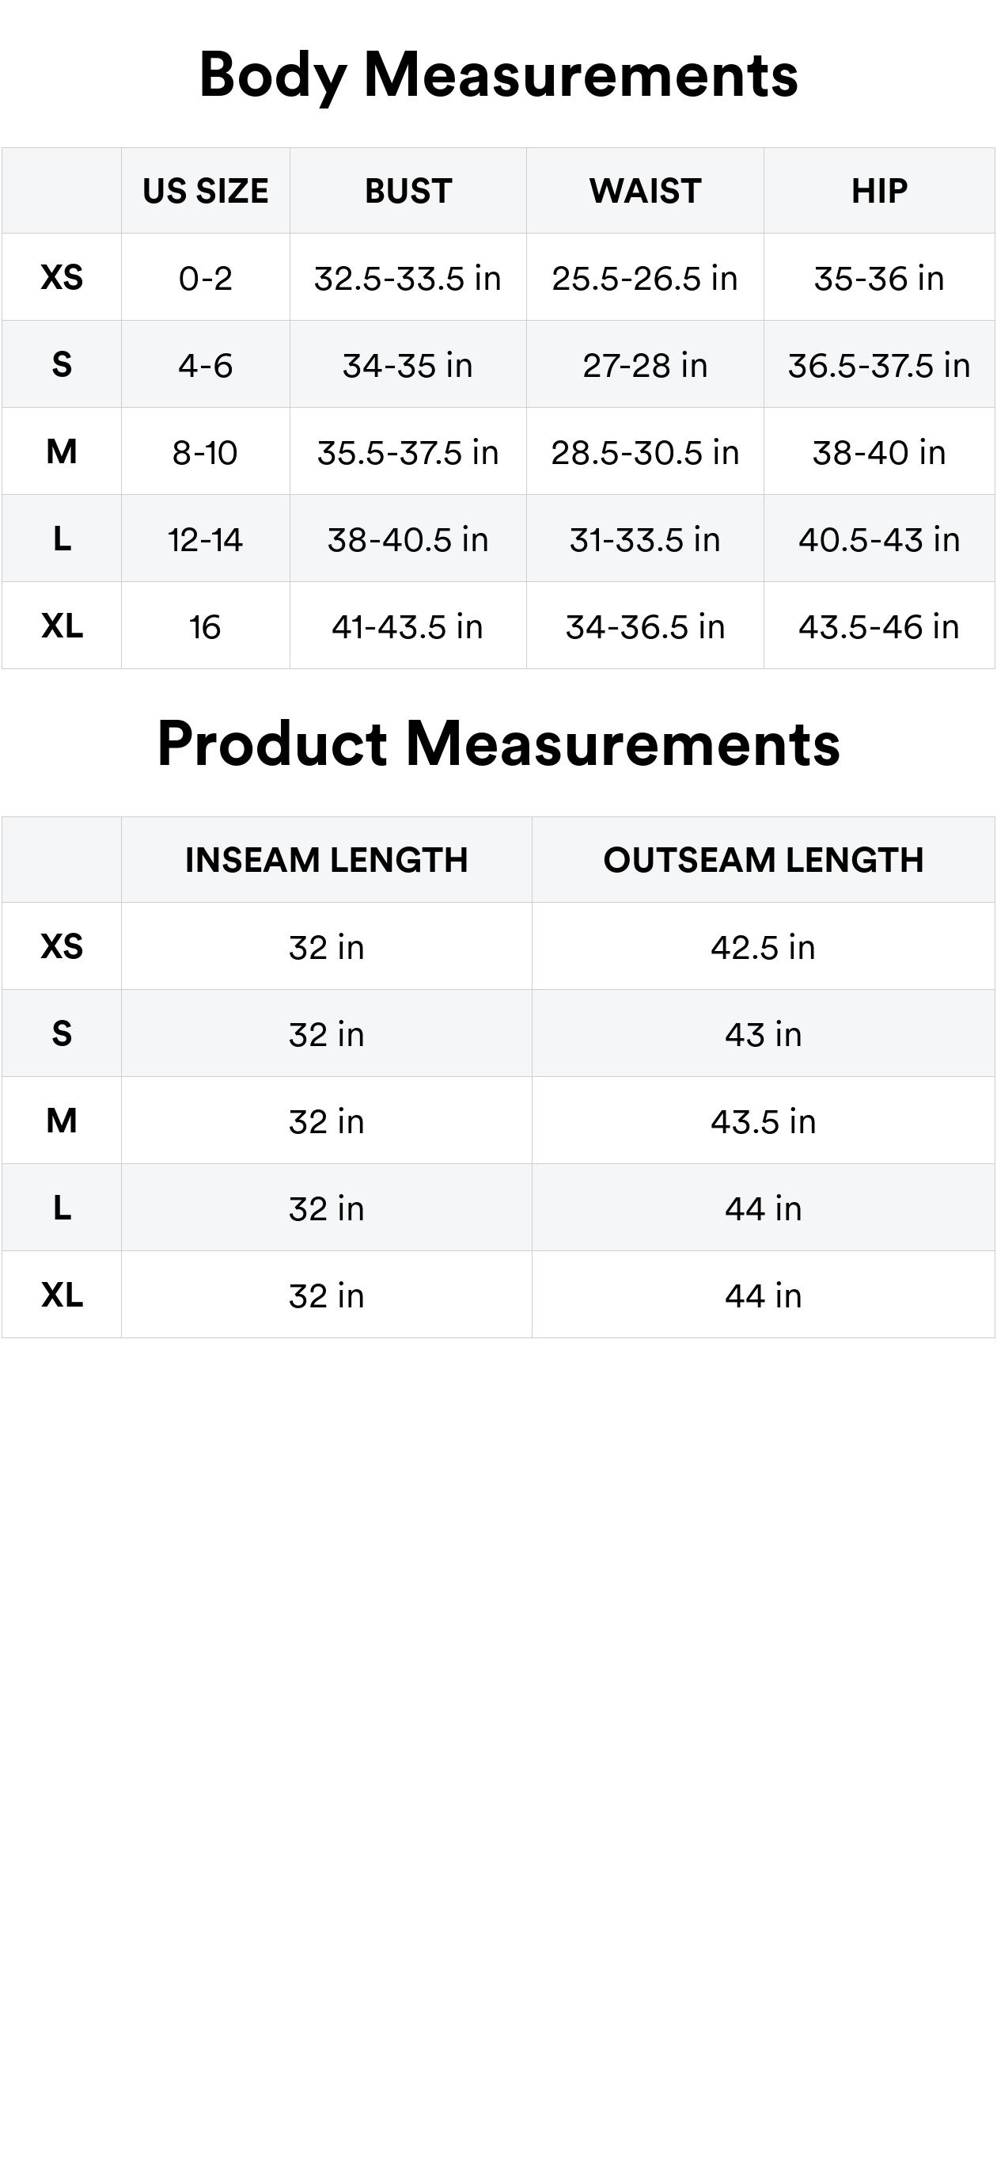
Task: Select the BUST column header
Action: coord(408,192)
